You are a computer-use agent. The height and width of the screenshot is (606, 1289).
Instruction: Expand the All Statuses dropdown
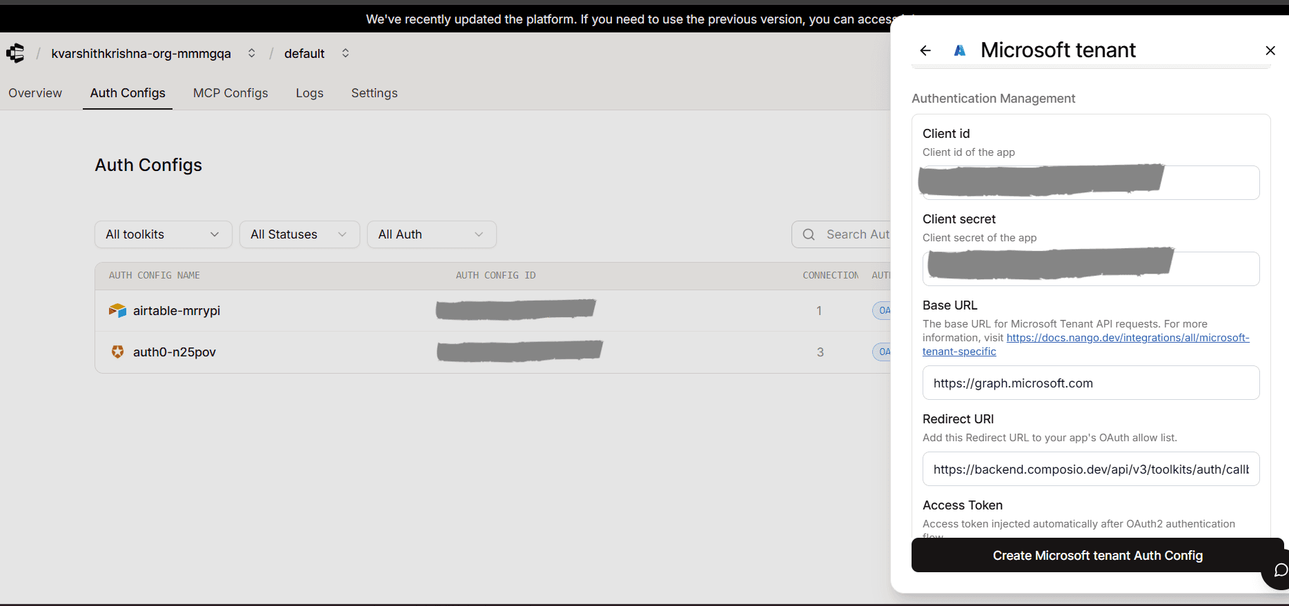(299, 234)
